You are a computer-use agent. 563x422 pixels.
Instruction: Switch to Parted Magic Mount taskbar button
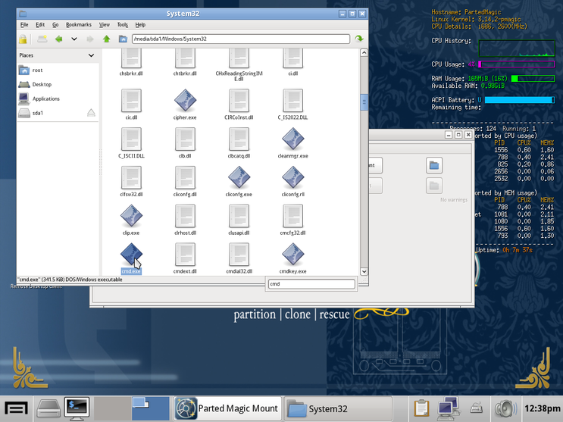(227, 408)
